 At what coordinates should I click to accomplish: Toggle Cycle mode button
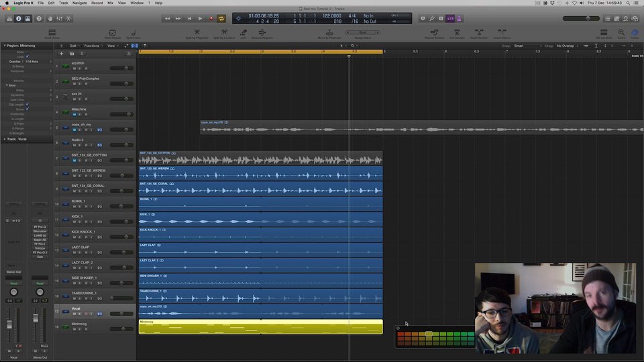[221, 19]
